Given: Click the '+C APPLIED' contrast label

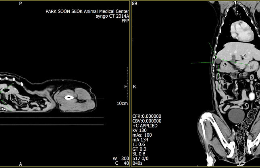Looking at the screenshot, I should point(145,126).
